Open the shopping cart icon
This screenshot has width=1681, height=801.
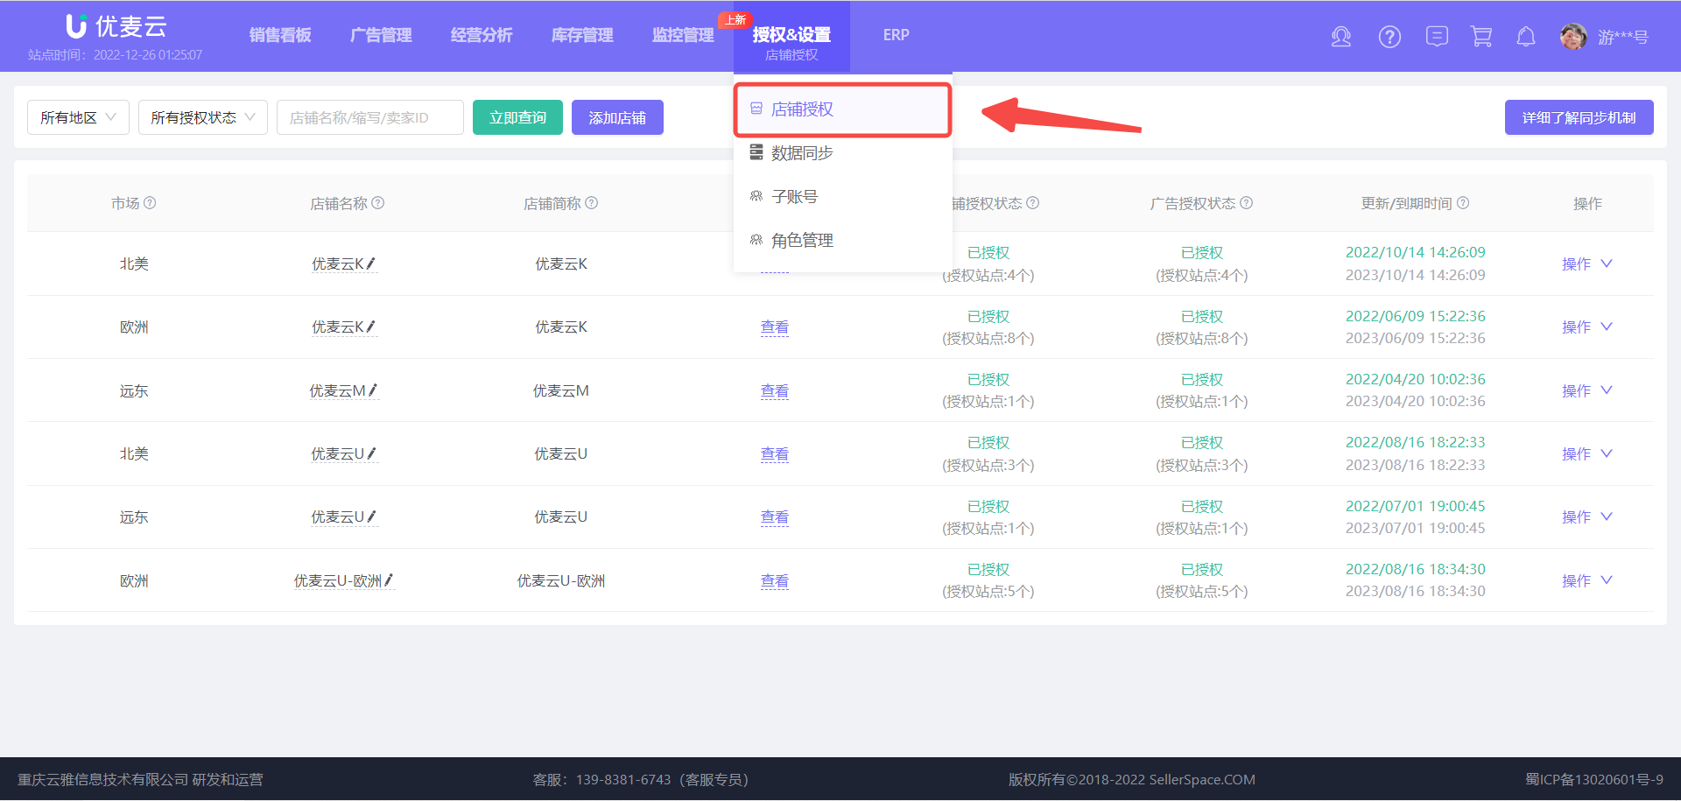1481,37
